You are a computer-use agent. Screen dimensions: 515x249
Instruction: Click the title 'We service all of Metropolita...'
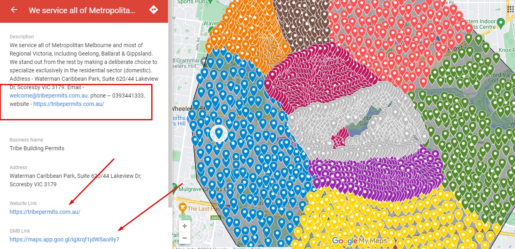pos(82,10)
